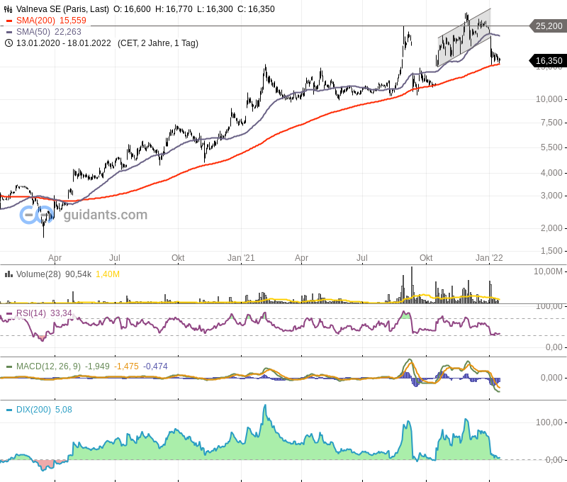Select the 16,350 current price tag
This screenshot has width=567, height=482.
point(548,61)
